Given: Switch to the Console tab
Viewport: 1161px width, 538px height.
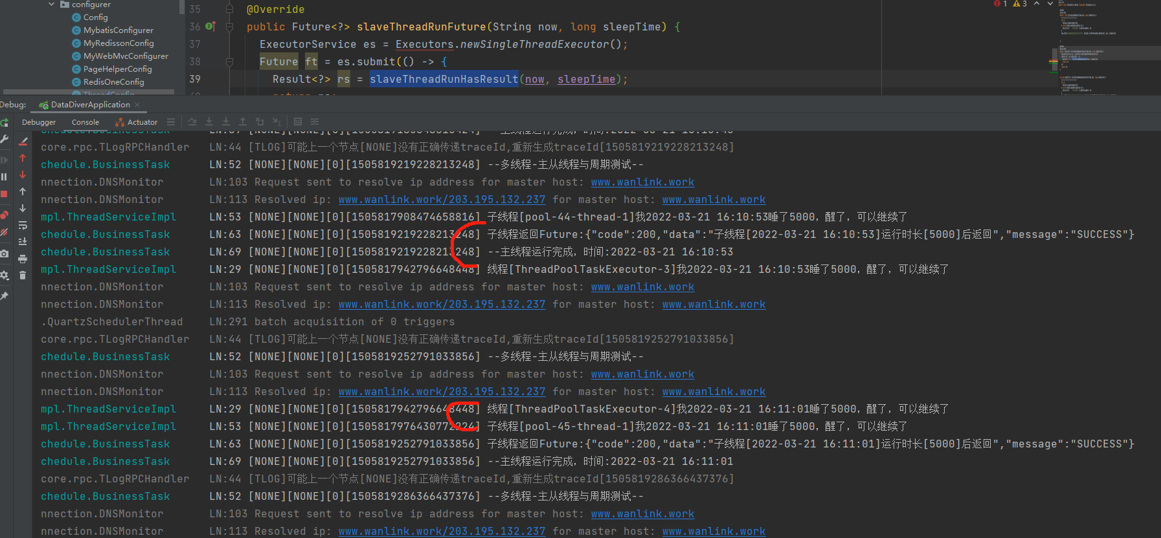Looking at the screenshot, I should (85, 122).
